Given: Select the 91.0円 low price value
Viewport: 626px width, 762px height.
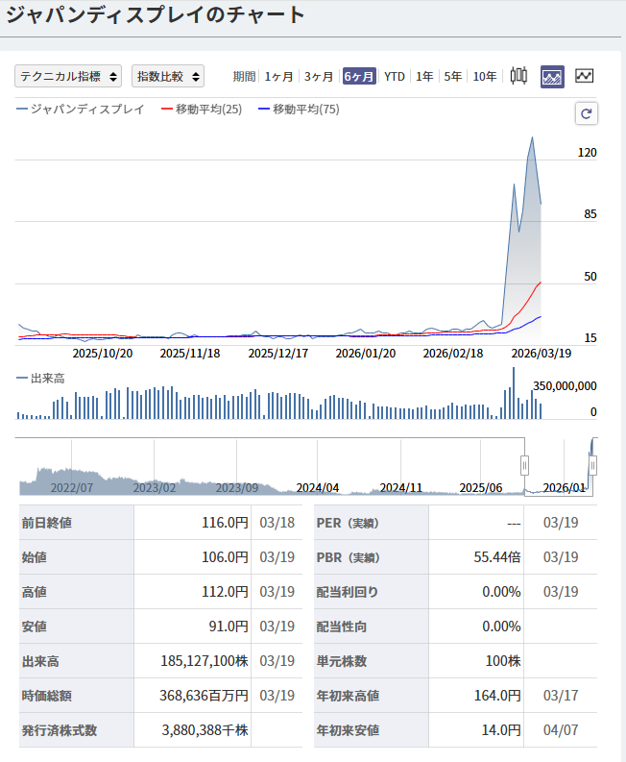Looking at the screenshot, I should click(x=229, y=626).
